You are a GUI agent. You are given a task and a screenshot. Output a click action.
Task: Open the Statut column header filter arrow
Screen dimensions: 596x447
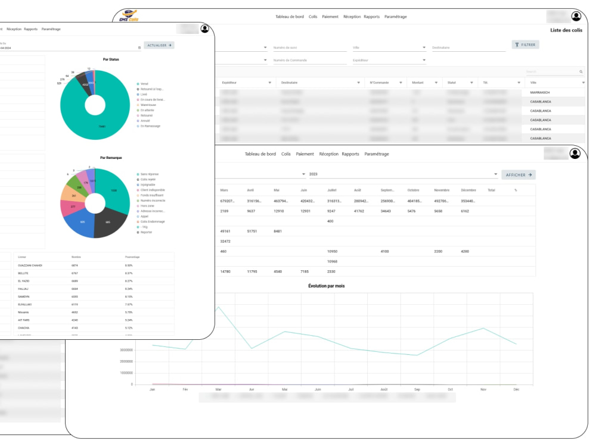click(x=471, y=83)
